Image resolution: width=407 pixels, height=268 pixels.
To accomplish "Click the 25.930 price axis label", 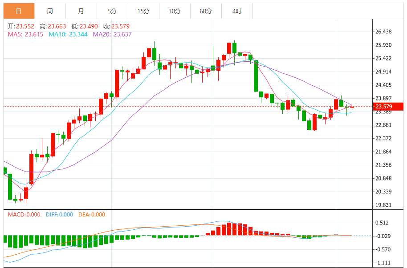I will (384, 45).
